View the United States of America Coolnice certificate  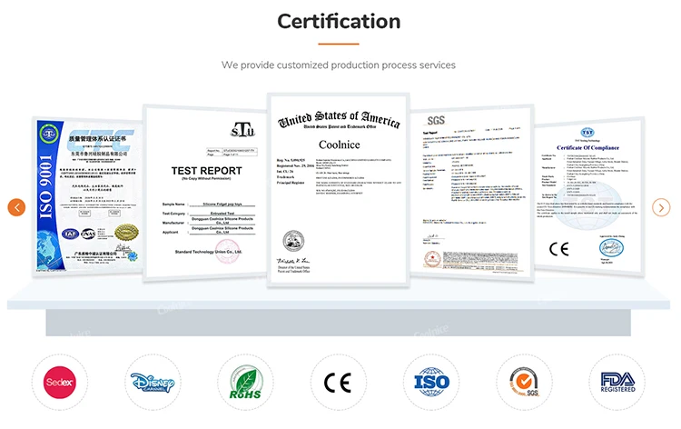[x=339, y=190]
